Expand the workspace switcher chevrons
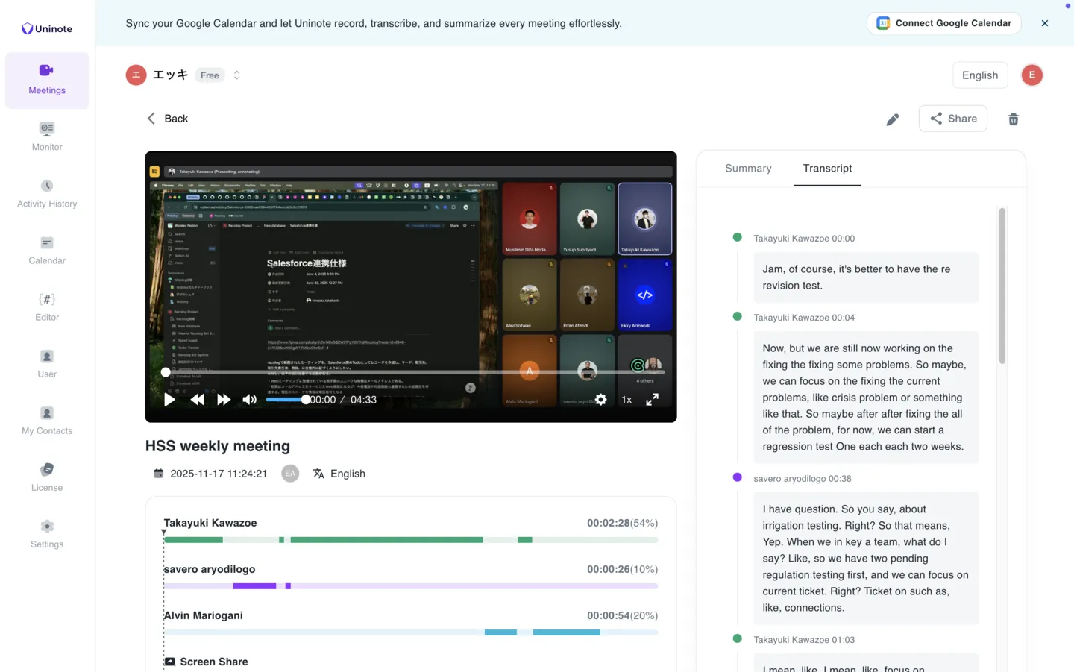Viewport: 1074px width, 672px height. [237, 75]
